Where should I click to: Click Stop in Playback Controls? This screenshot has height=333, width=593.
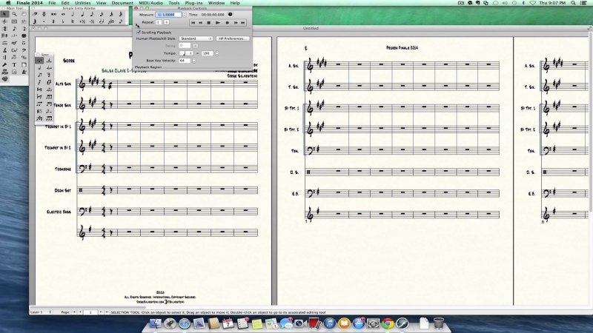tap(209, 23)
